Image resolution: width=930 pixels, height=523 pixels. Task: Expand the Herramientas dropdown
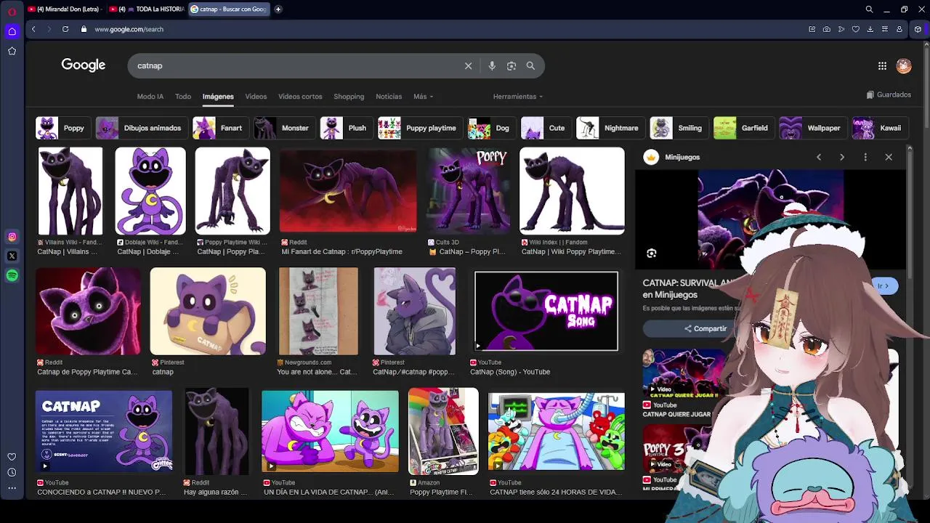[x=517, y=97]
